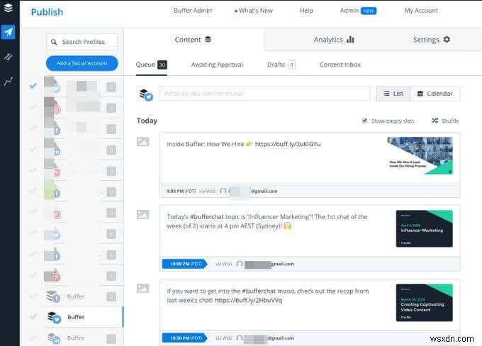The height and width of the screenshot is (346, 482).
Task: Toggle checkmark beside green Facebook profile
Action: (x=33, y=191)
